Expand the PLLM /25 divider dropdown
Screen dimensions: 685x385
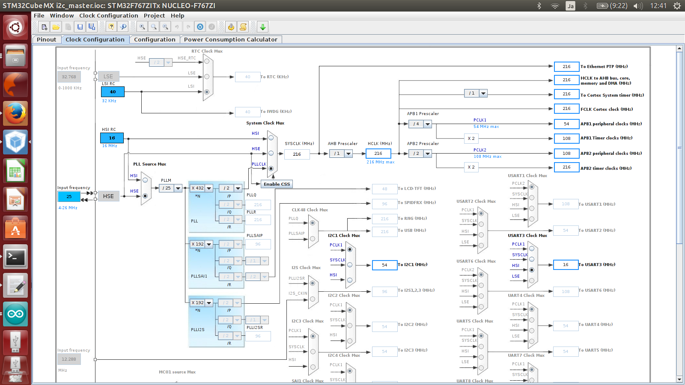178,188
